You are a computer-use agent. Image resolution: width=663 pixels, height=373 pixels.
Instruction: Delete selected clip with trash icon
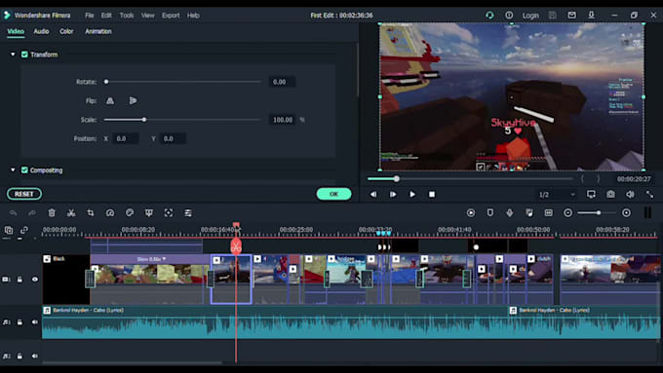pyautogui.click(x=52, y=213)
